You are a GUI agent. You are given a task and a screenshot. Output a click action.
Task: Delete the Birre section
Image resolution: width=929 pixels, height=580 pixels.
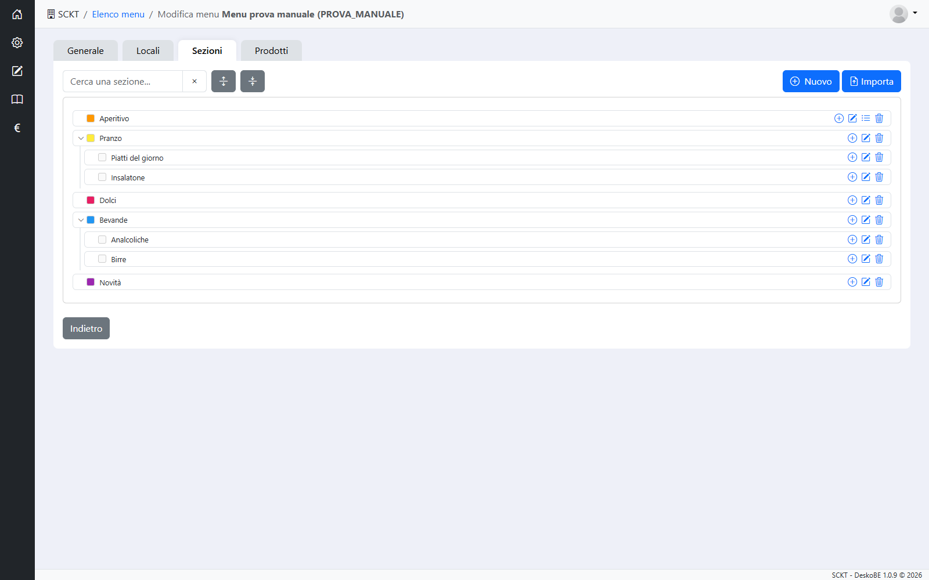(879, 259)
